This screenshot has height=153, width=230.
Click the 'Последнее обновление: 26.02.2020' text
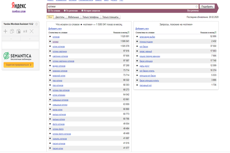pyautogui.click(x=202, y=17)
